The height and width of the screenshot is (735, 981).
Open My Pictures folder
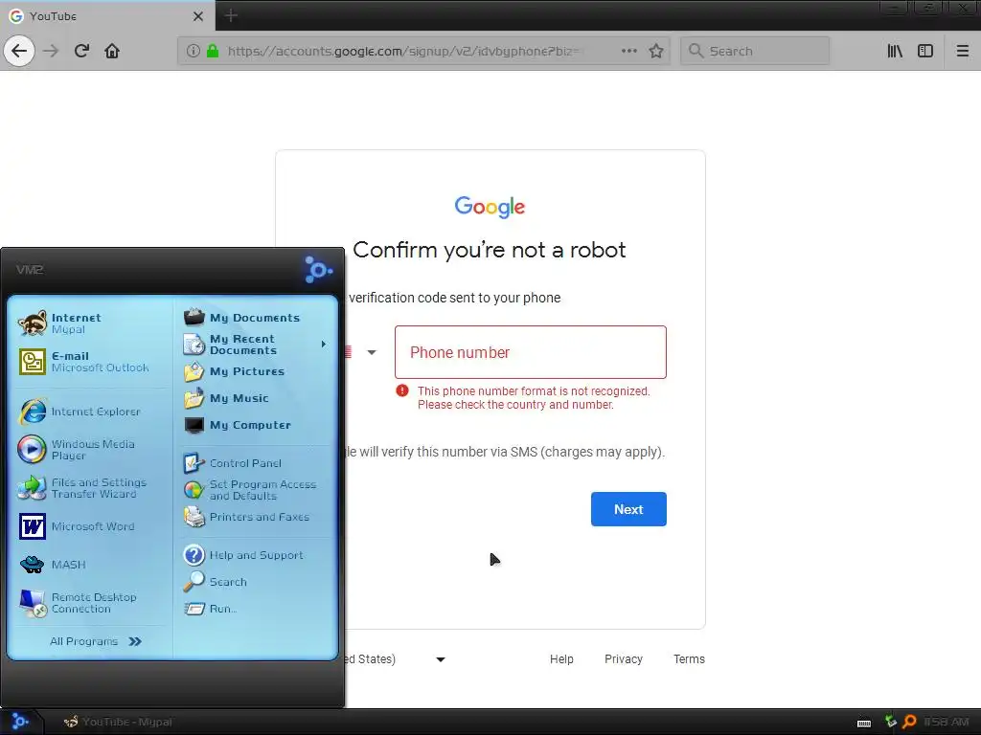[x=255, y=371]
